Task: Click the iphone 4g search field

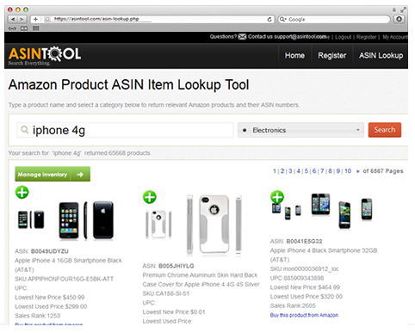Action: [125, 130]
